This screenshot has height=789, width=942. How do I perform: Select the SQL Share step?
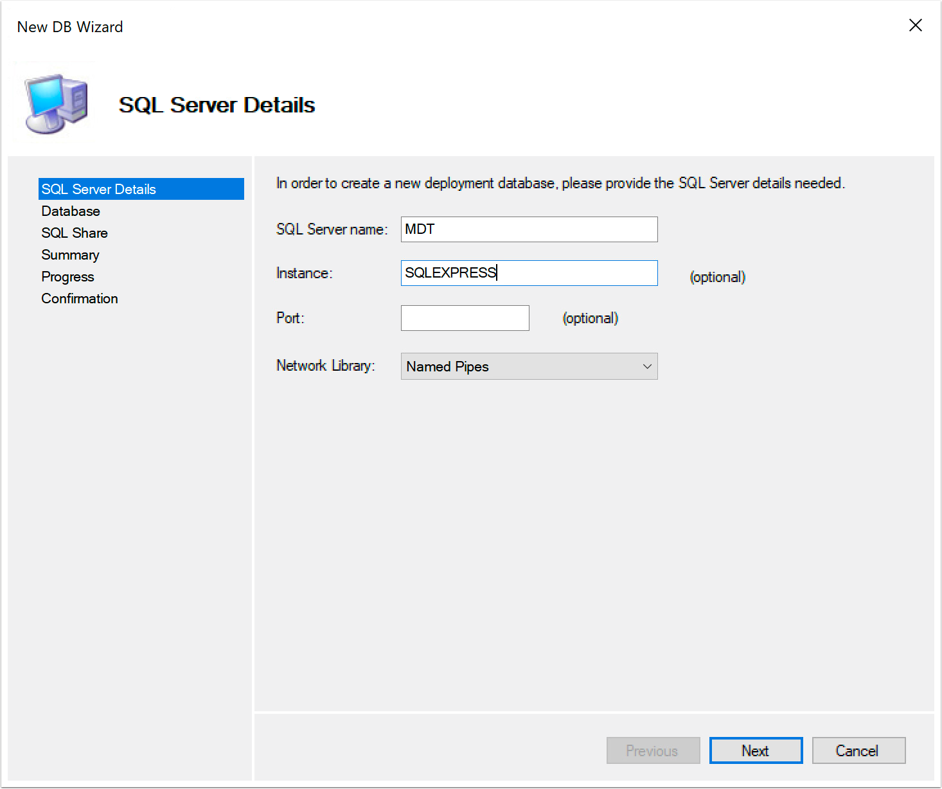(x=74, y=233)
